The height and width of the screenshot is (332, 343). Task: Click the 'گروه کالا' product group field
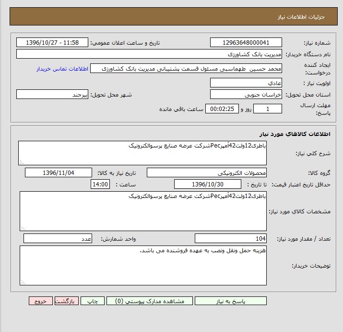[207, 172]
